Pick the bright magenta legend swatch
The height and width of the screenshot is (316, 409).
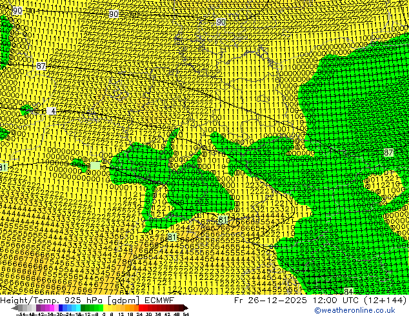coord(52,308)
